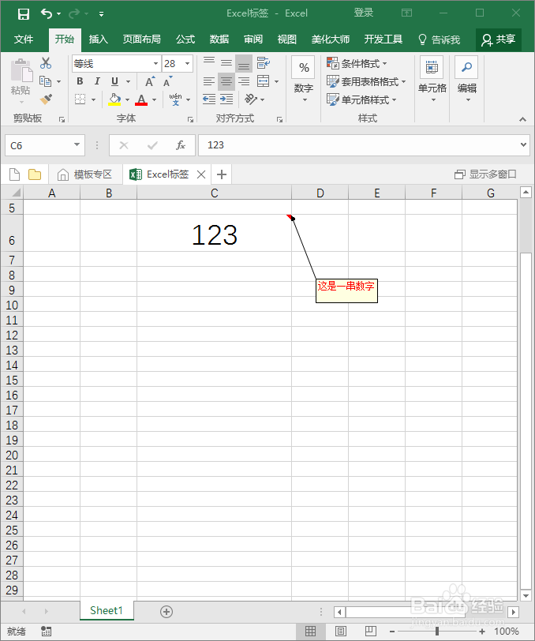Open the 模板专区 template tab

tap(85, 174)
